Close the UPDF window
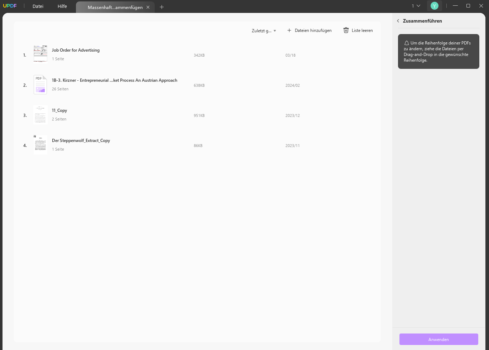The image size is (489, 350). (481, 6)
